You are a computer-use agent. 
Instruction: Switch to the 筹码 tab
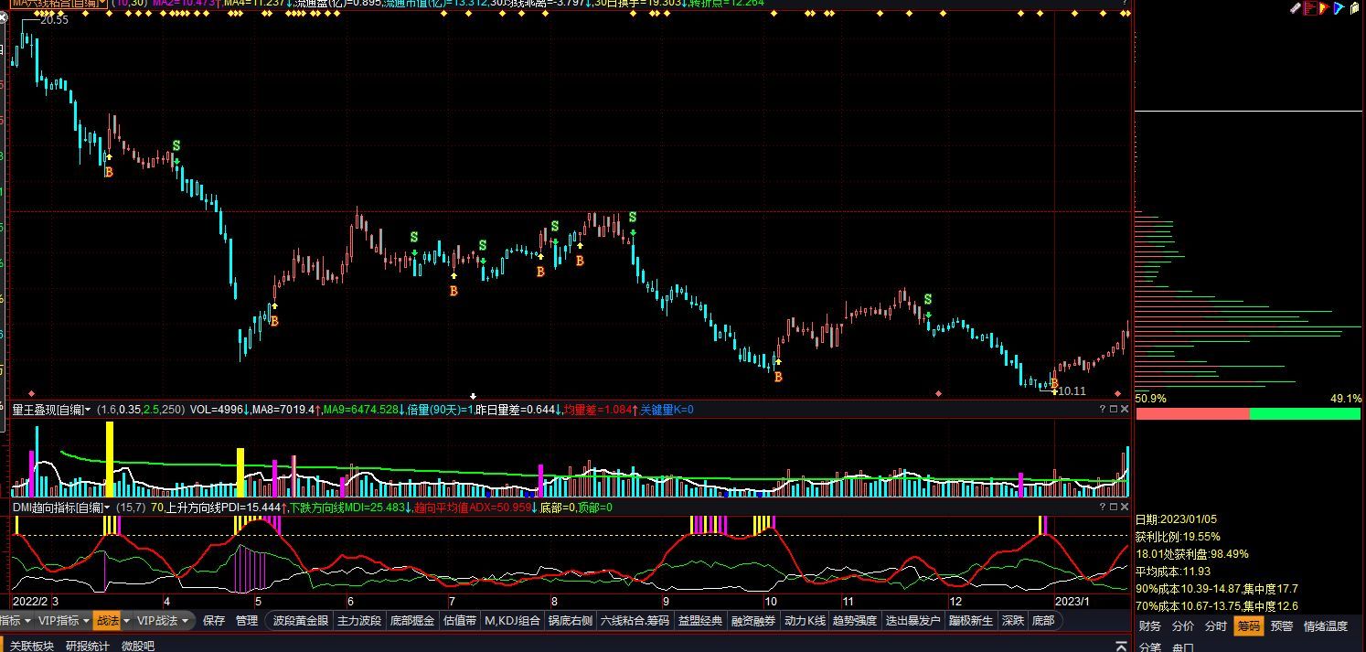coord(1247,626)
